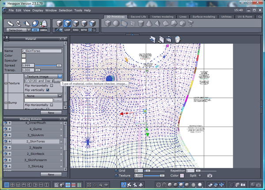Open the Bump None dropdown

(43, 96)
